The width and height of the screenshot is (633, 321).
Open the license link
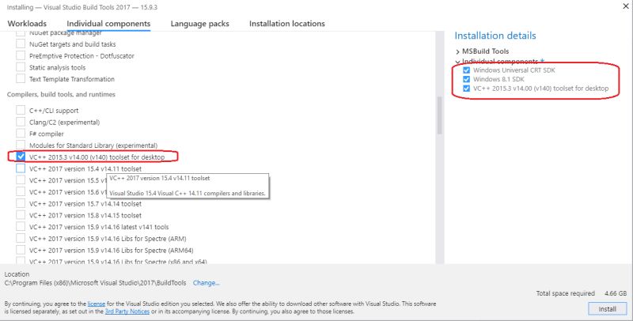click(97, 304)
